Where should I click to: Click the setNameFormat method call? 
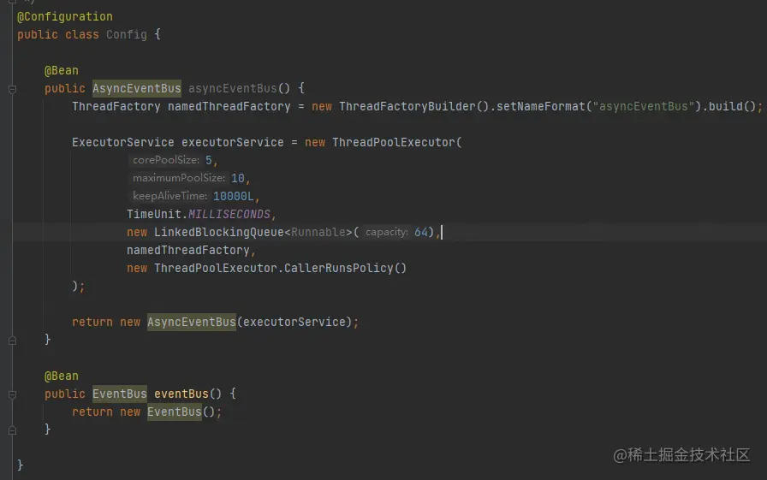click(540, 107)
